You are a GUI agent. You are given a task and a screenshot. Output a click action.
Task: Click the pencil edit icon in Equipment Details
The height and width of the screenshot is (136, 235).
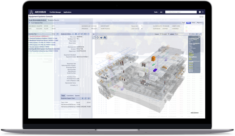[x=79, y=34]
